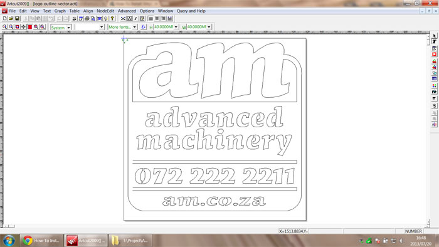Open the Advanced menu
Image resolution: width=439 pixels, height=247 pixels.
(x=127, y=11)
